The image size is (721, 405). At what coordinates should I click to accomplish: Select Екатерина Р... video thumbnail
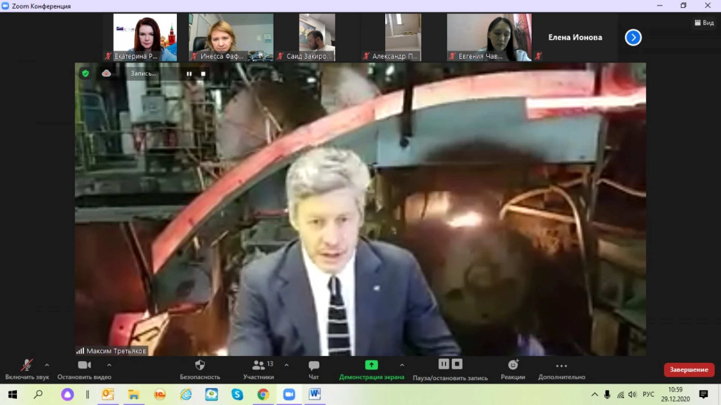145,38
